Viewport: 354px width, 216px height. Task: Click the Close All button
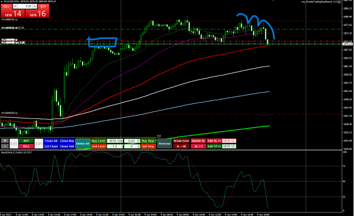pos(51,141)
